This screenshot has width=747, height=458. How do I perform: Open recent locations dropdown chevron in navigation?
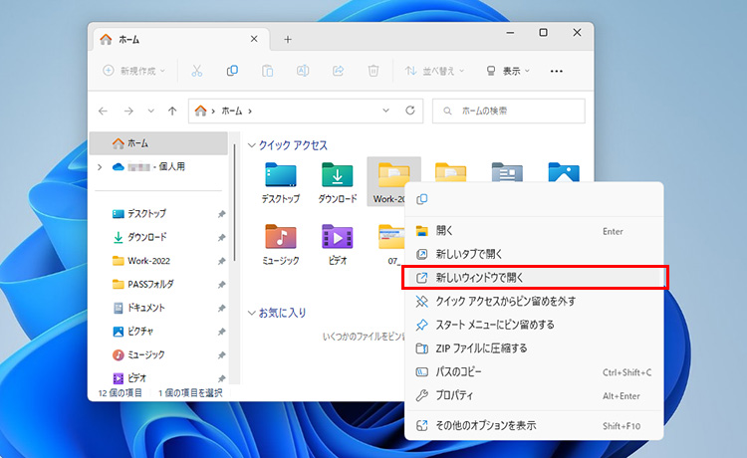tap(150, 111)
